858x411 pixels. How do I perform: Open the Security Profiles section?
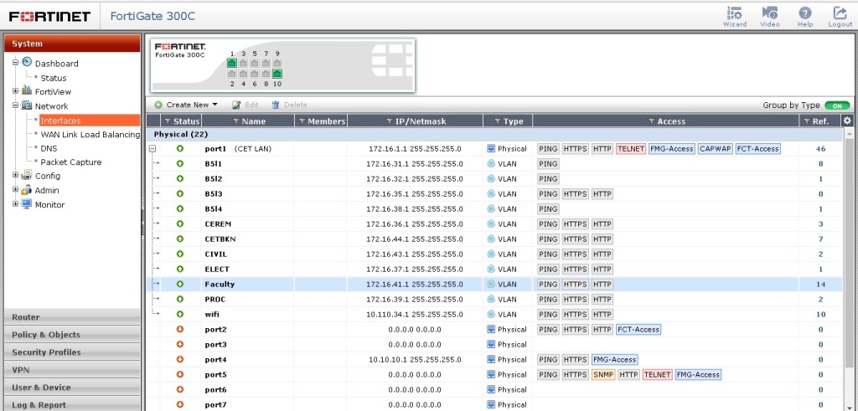coord(72,352)
